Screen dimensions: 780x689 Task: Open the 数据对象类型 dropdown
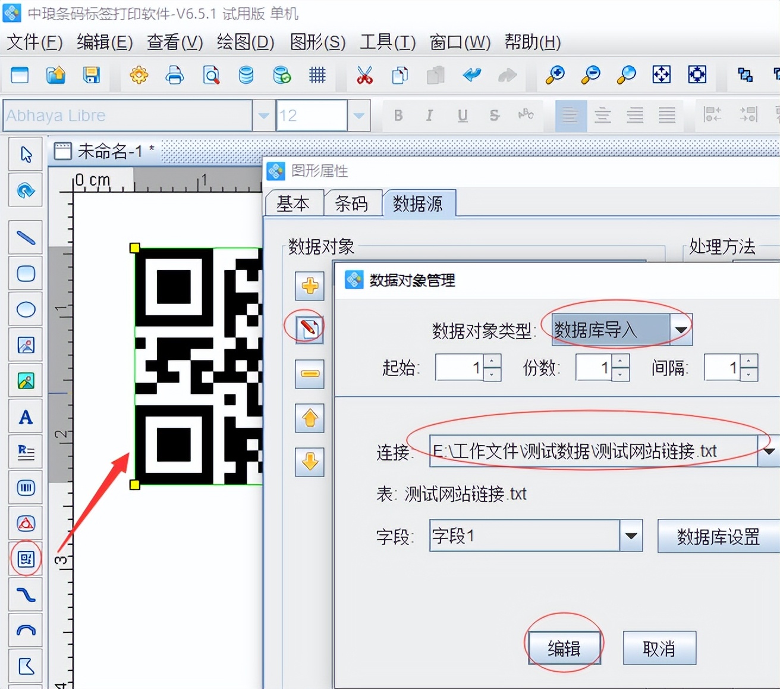681,330
